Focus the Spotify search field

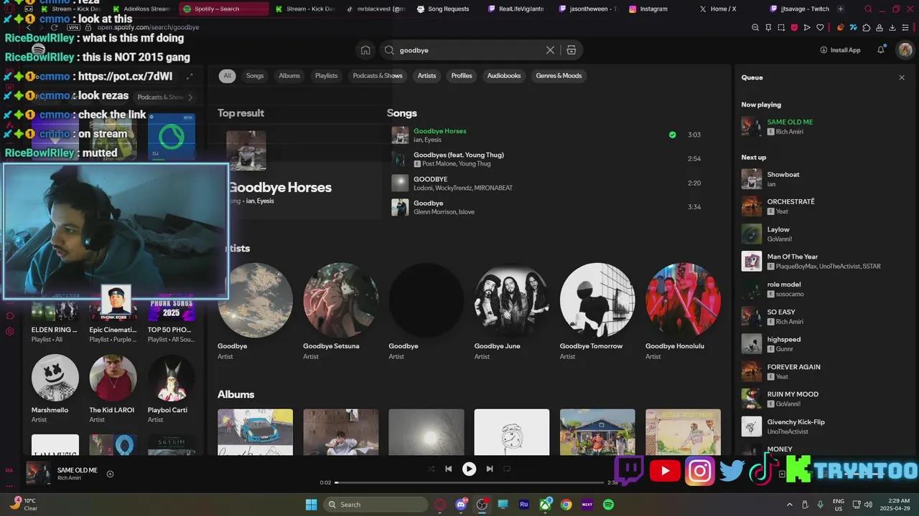(470, 50)
